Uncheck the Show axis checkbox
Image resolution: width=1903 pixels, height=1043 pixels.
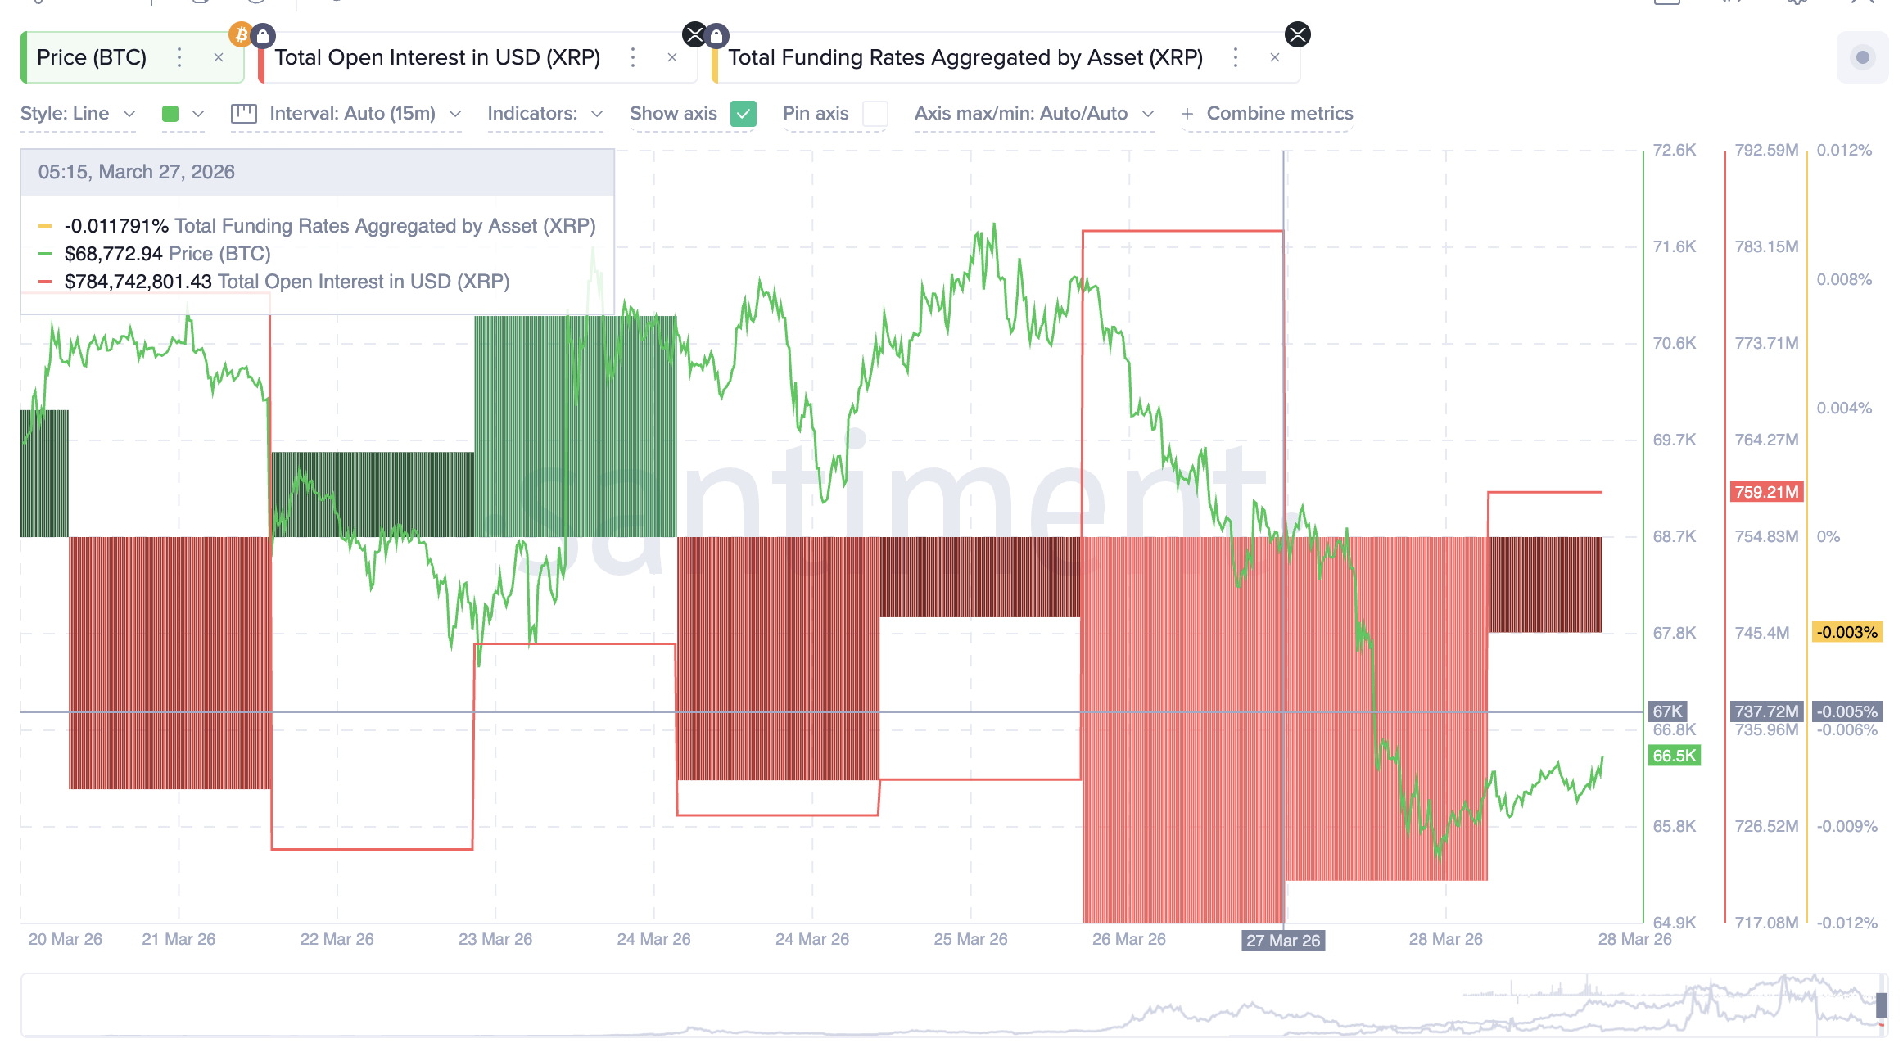pyautogui.click(x=743, y=115)
